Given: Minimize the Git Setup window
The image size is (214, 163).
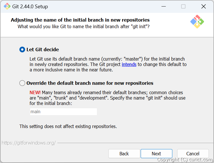Looking at the screenshot, I should [163, 6].
